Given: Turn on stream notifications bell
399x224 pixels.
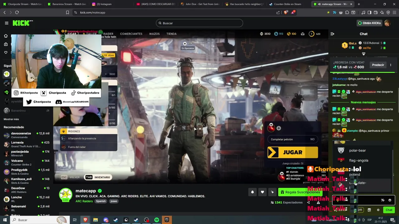Looking at the screenshot, I should 252,192.
